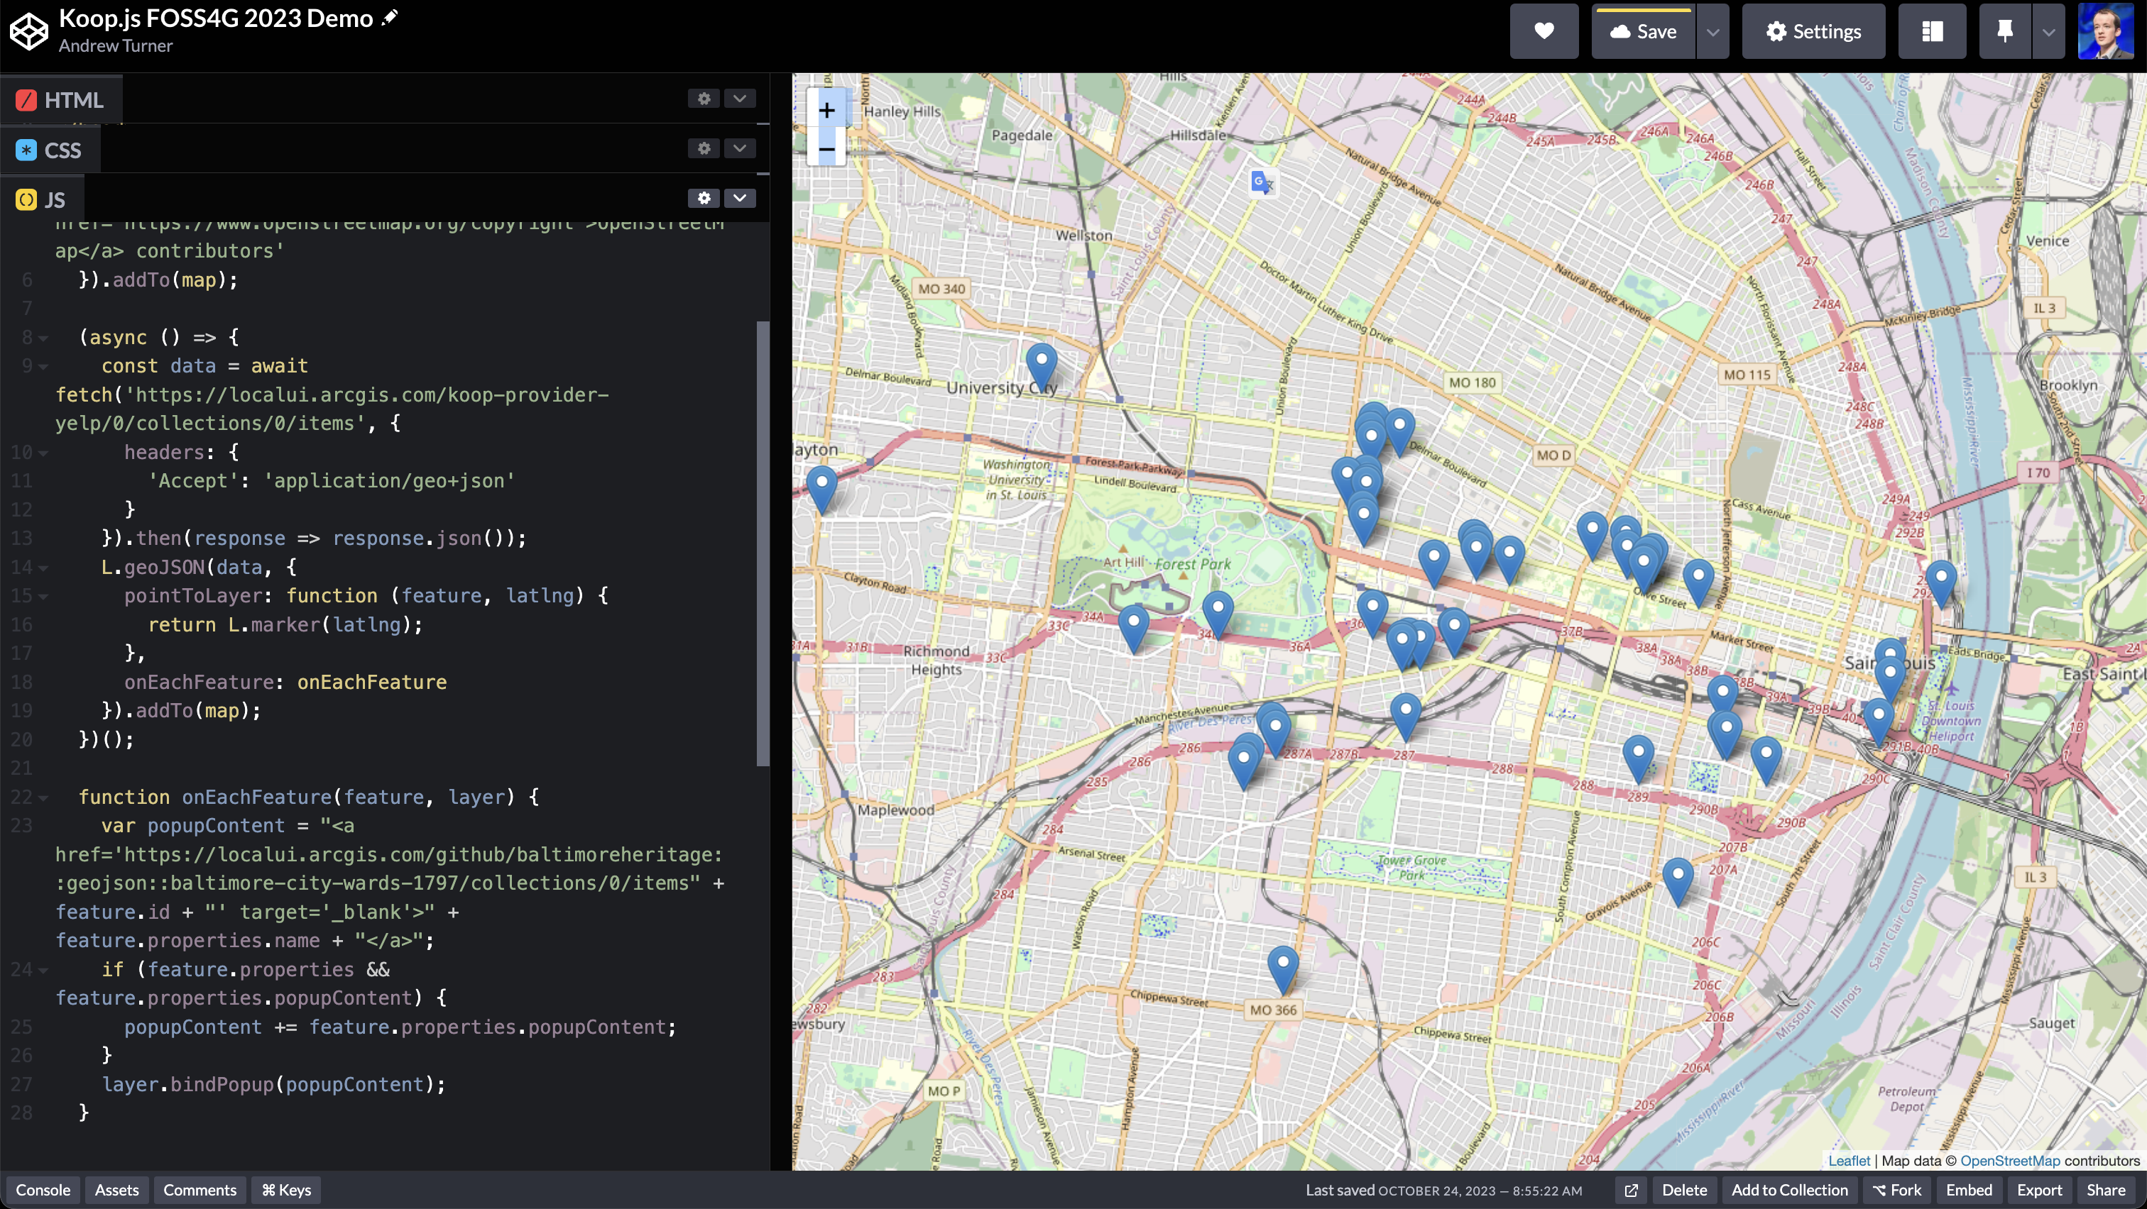This screenshot has height=1209, width=2147.
Task: Fold the async function at line 8
Action: click(x=43, y=338)
